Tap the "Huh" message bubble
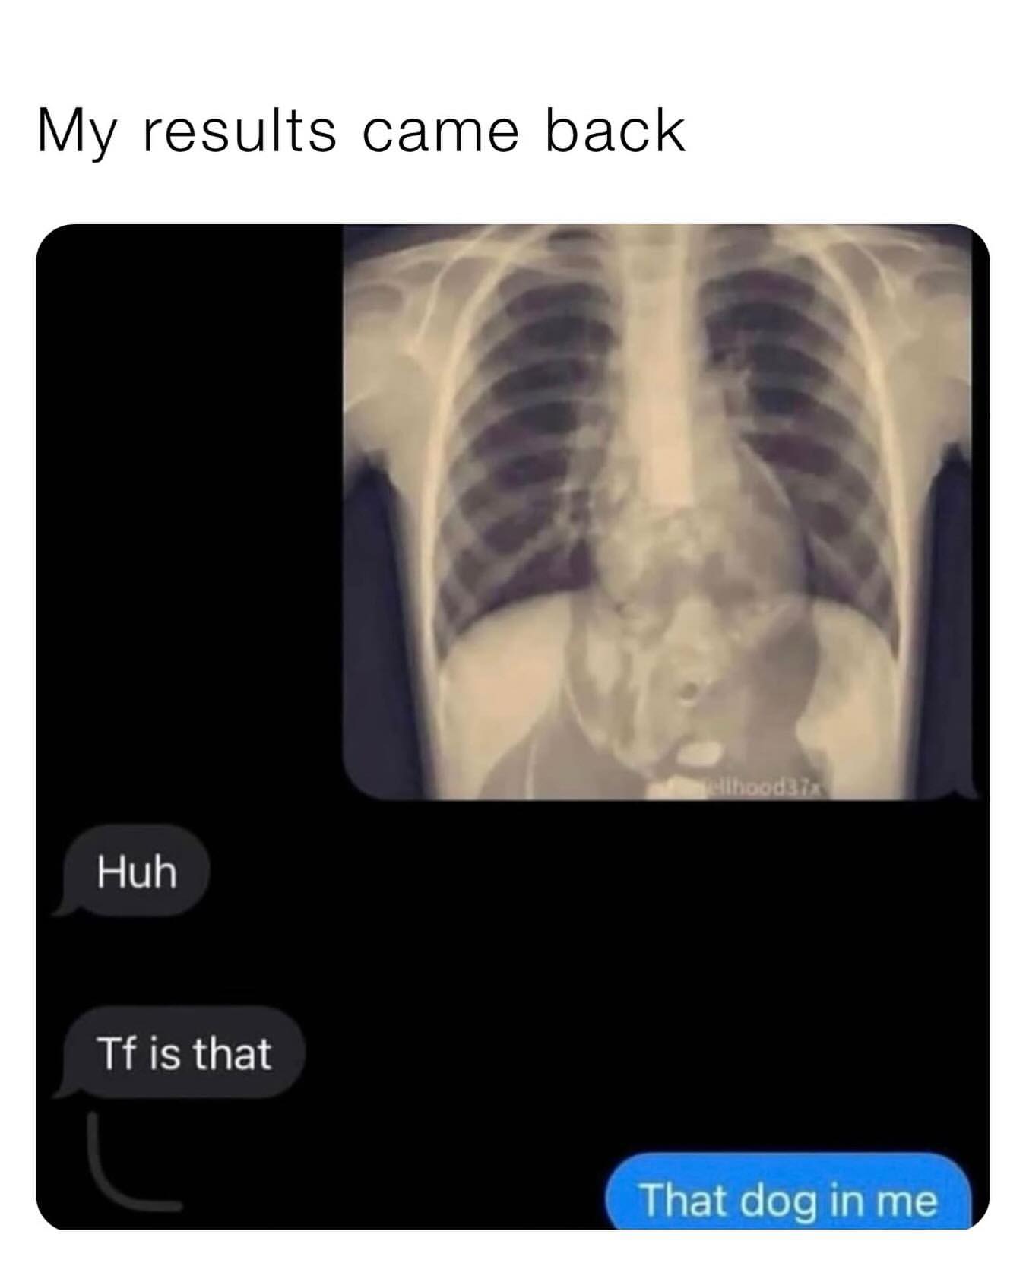This screenshot has height=1282, width=1026. (x=135, y=872)
